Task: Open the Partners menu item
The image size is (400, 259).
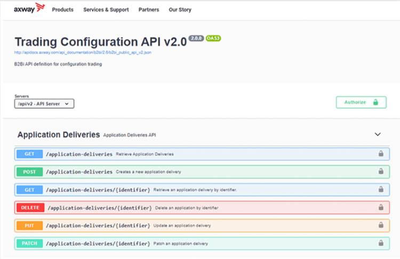Action: coord(149,10)
